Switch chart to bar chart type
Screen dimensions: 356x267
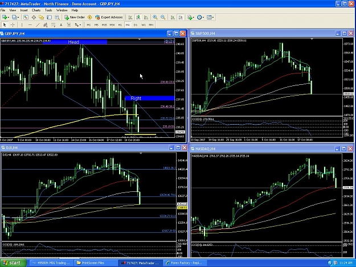point(130,17)
